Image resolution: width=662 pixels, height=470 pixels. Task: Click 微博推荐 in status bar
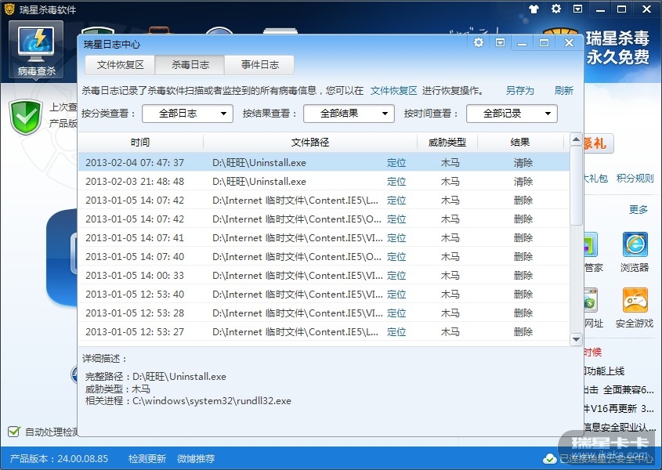196,458
